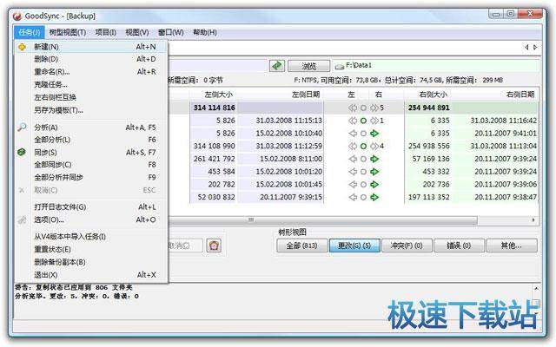Click left arrow in the 202 782 row

coord(353,185)
